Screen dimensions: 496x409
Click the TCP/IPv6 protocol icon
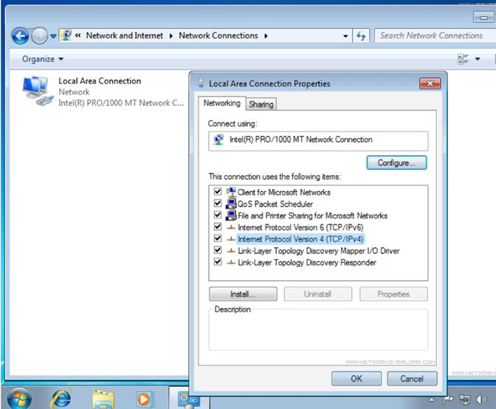pyautogui.click(x=231, y=227)
